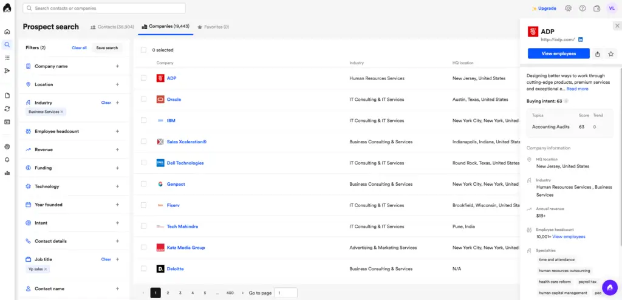Toggle the select all companies checkbox
The image size is (622, 300).
click(144, 50)
